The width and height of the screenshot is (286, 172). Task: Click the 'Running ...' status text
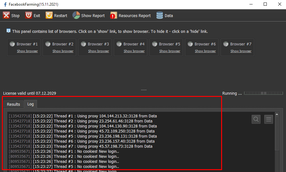point(232,93)
